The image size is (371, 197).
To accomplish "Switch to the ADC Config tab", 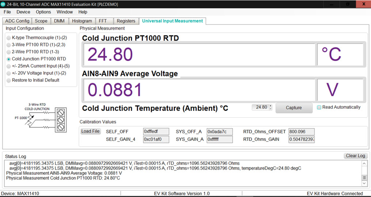I will (x=17, y=21).
